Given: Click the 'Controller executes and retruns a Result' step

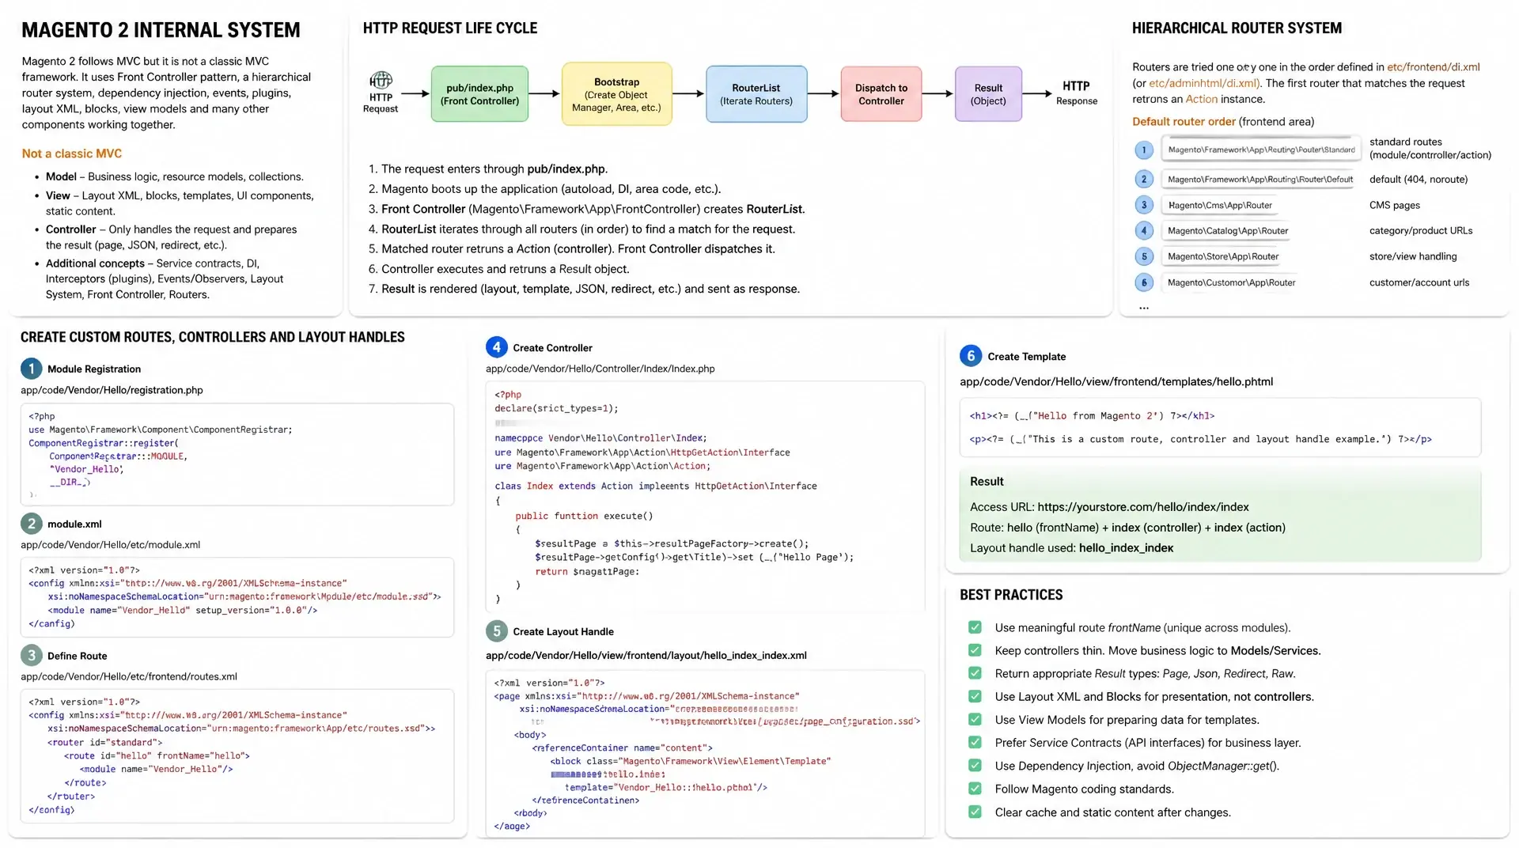Looking at the screenshot, I should [x=498, y=269].
